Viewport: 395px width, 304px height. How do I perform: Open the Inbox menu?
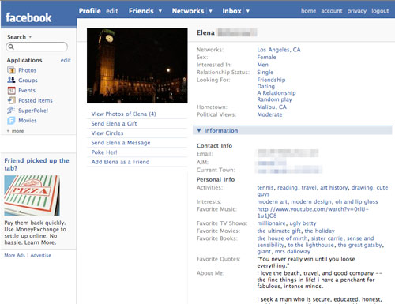(231, 11)
